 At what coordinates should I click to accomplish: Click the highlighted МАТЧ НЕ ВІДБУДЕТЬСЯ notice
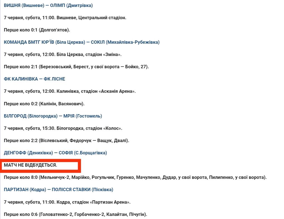(31, 165)
